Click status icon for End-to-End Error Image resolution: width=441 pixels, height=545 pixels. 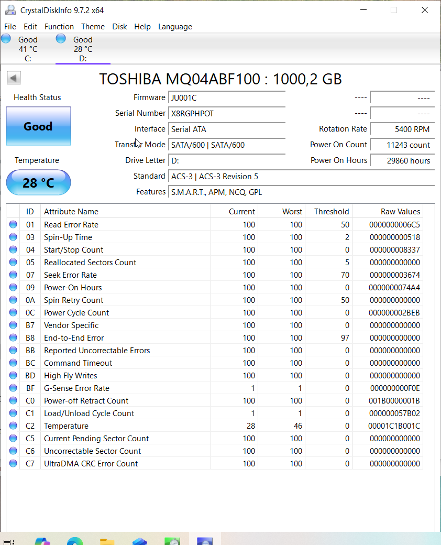13,337
